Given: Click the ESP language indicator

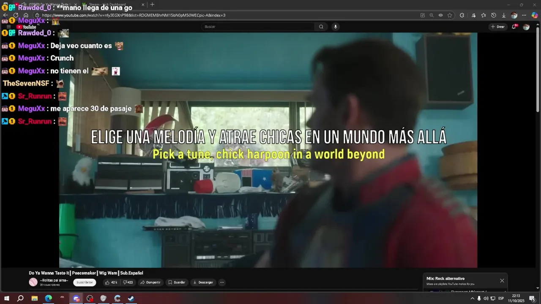Looking at the screenshot, I should click(501, 299).
